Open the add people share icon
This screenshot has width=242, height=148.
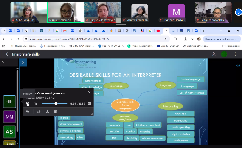click(x=214, y=54)
